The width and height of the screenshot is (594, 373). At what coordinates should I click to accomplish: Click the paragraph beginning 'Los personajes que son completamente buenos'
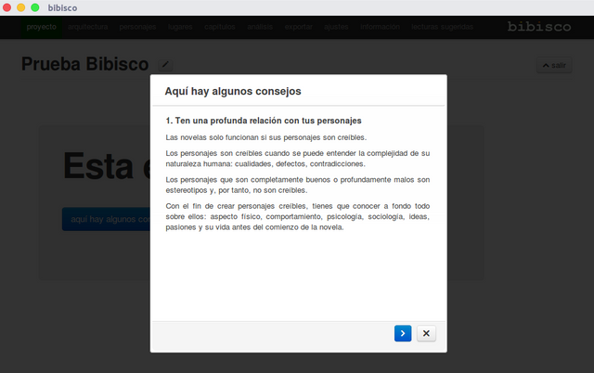pos(297,185)
